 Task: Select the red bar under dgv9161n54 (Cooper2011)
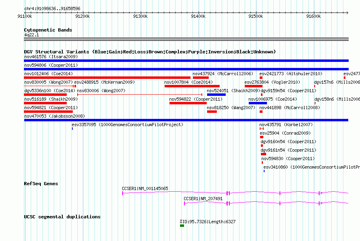(264, 154)
